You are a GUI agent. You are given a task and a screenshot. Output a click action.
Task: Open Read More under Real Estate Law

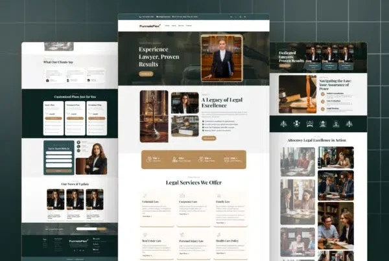(147, 256)
